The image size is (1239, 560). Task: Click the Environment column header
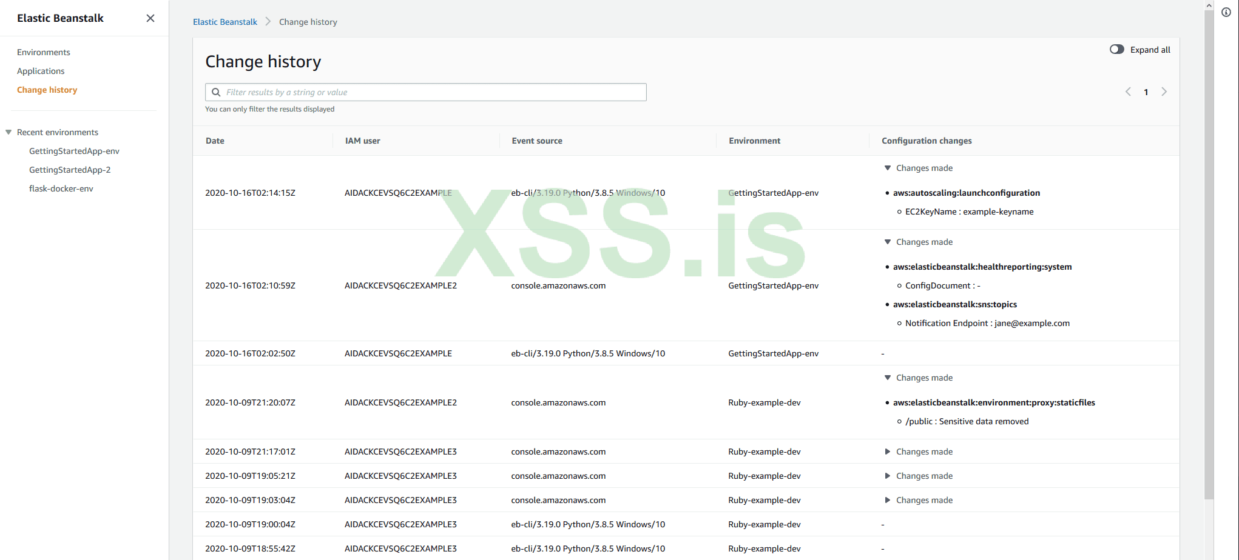point(755,141)
